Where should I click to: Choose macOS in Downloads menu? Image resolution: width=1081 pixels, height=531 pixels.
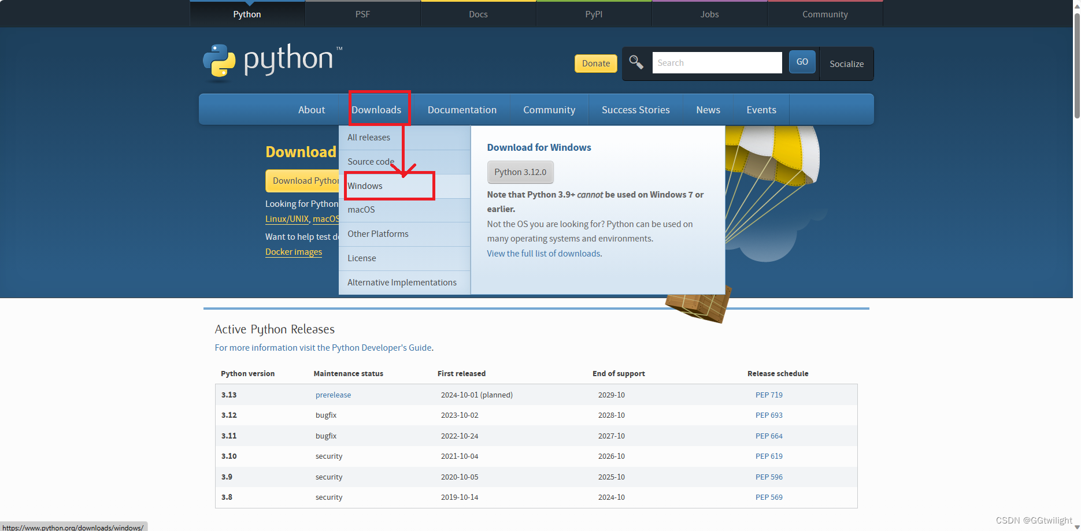coord(405,210)
